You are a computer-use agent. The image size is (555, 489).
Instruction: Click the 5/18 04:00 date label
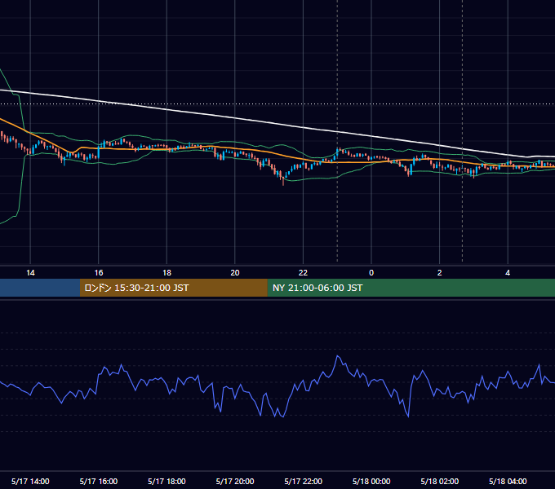tap(508, 481)
